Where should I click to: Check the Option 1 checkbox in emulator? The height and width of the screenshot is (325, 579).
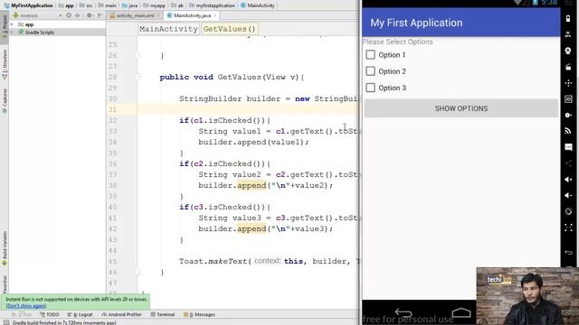click(x=370, y=55)
